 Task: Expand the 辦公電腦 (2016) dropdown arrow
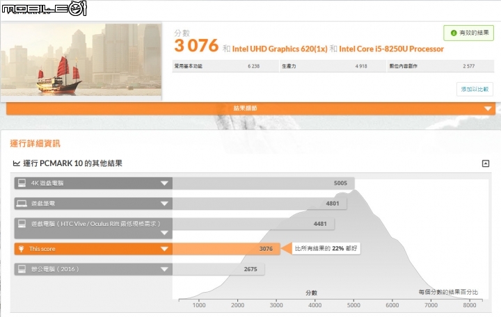pyautogui.click(x=164, y=270)
